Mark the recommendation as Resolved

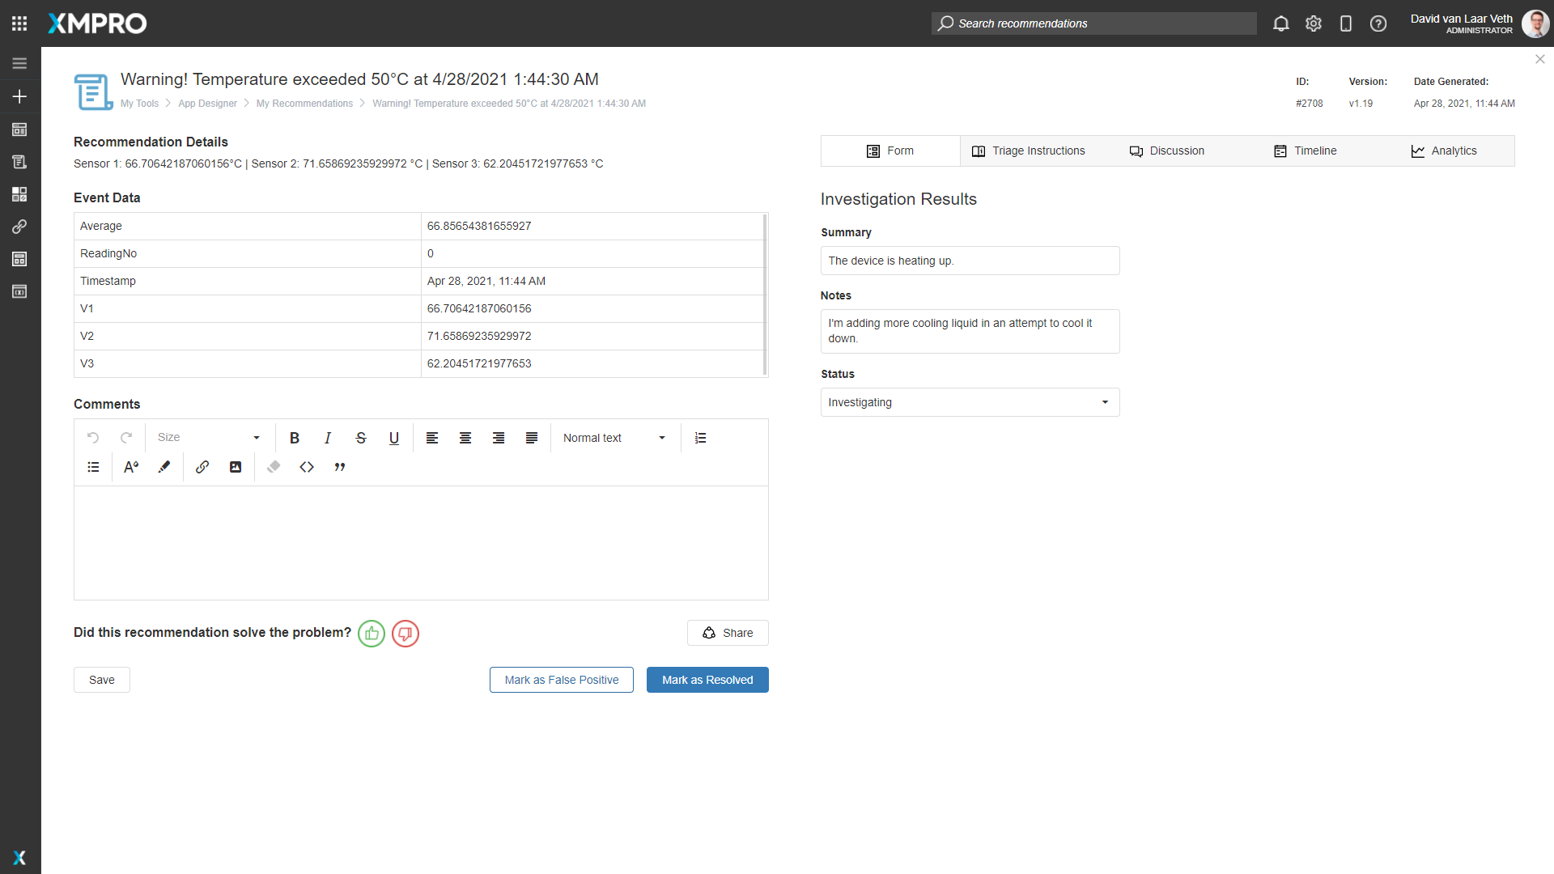(707, 680)
